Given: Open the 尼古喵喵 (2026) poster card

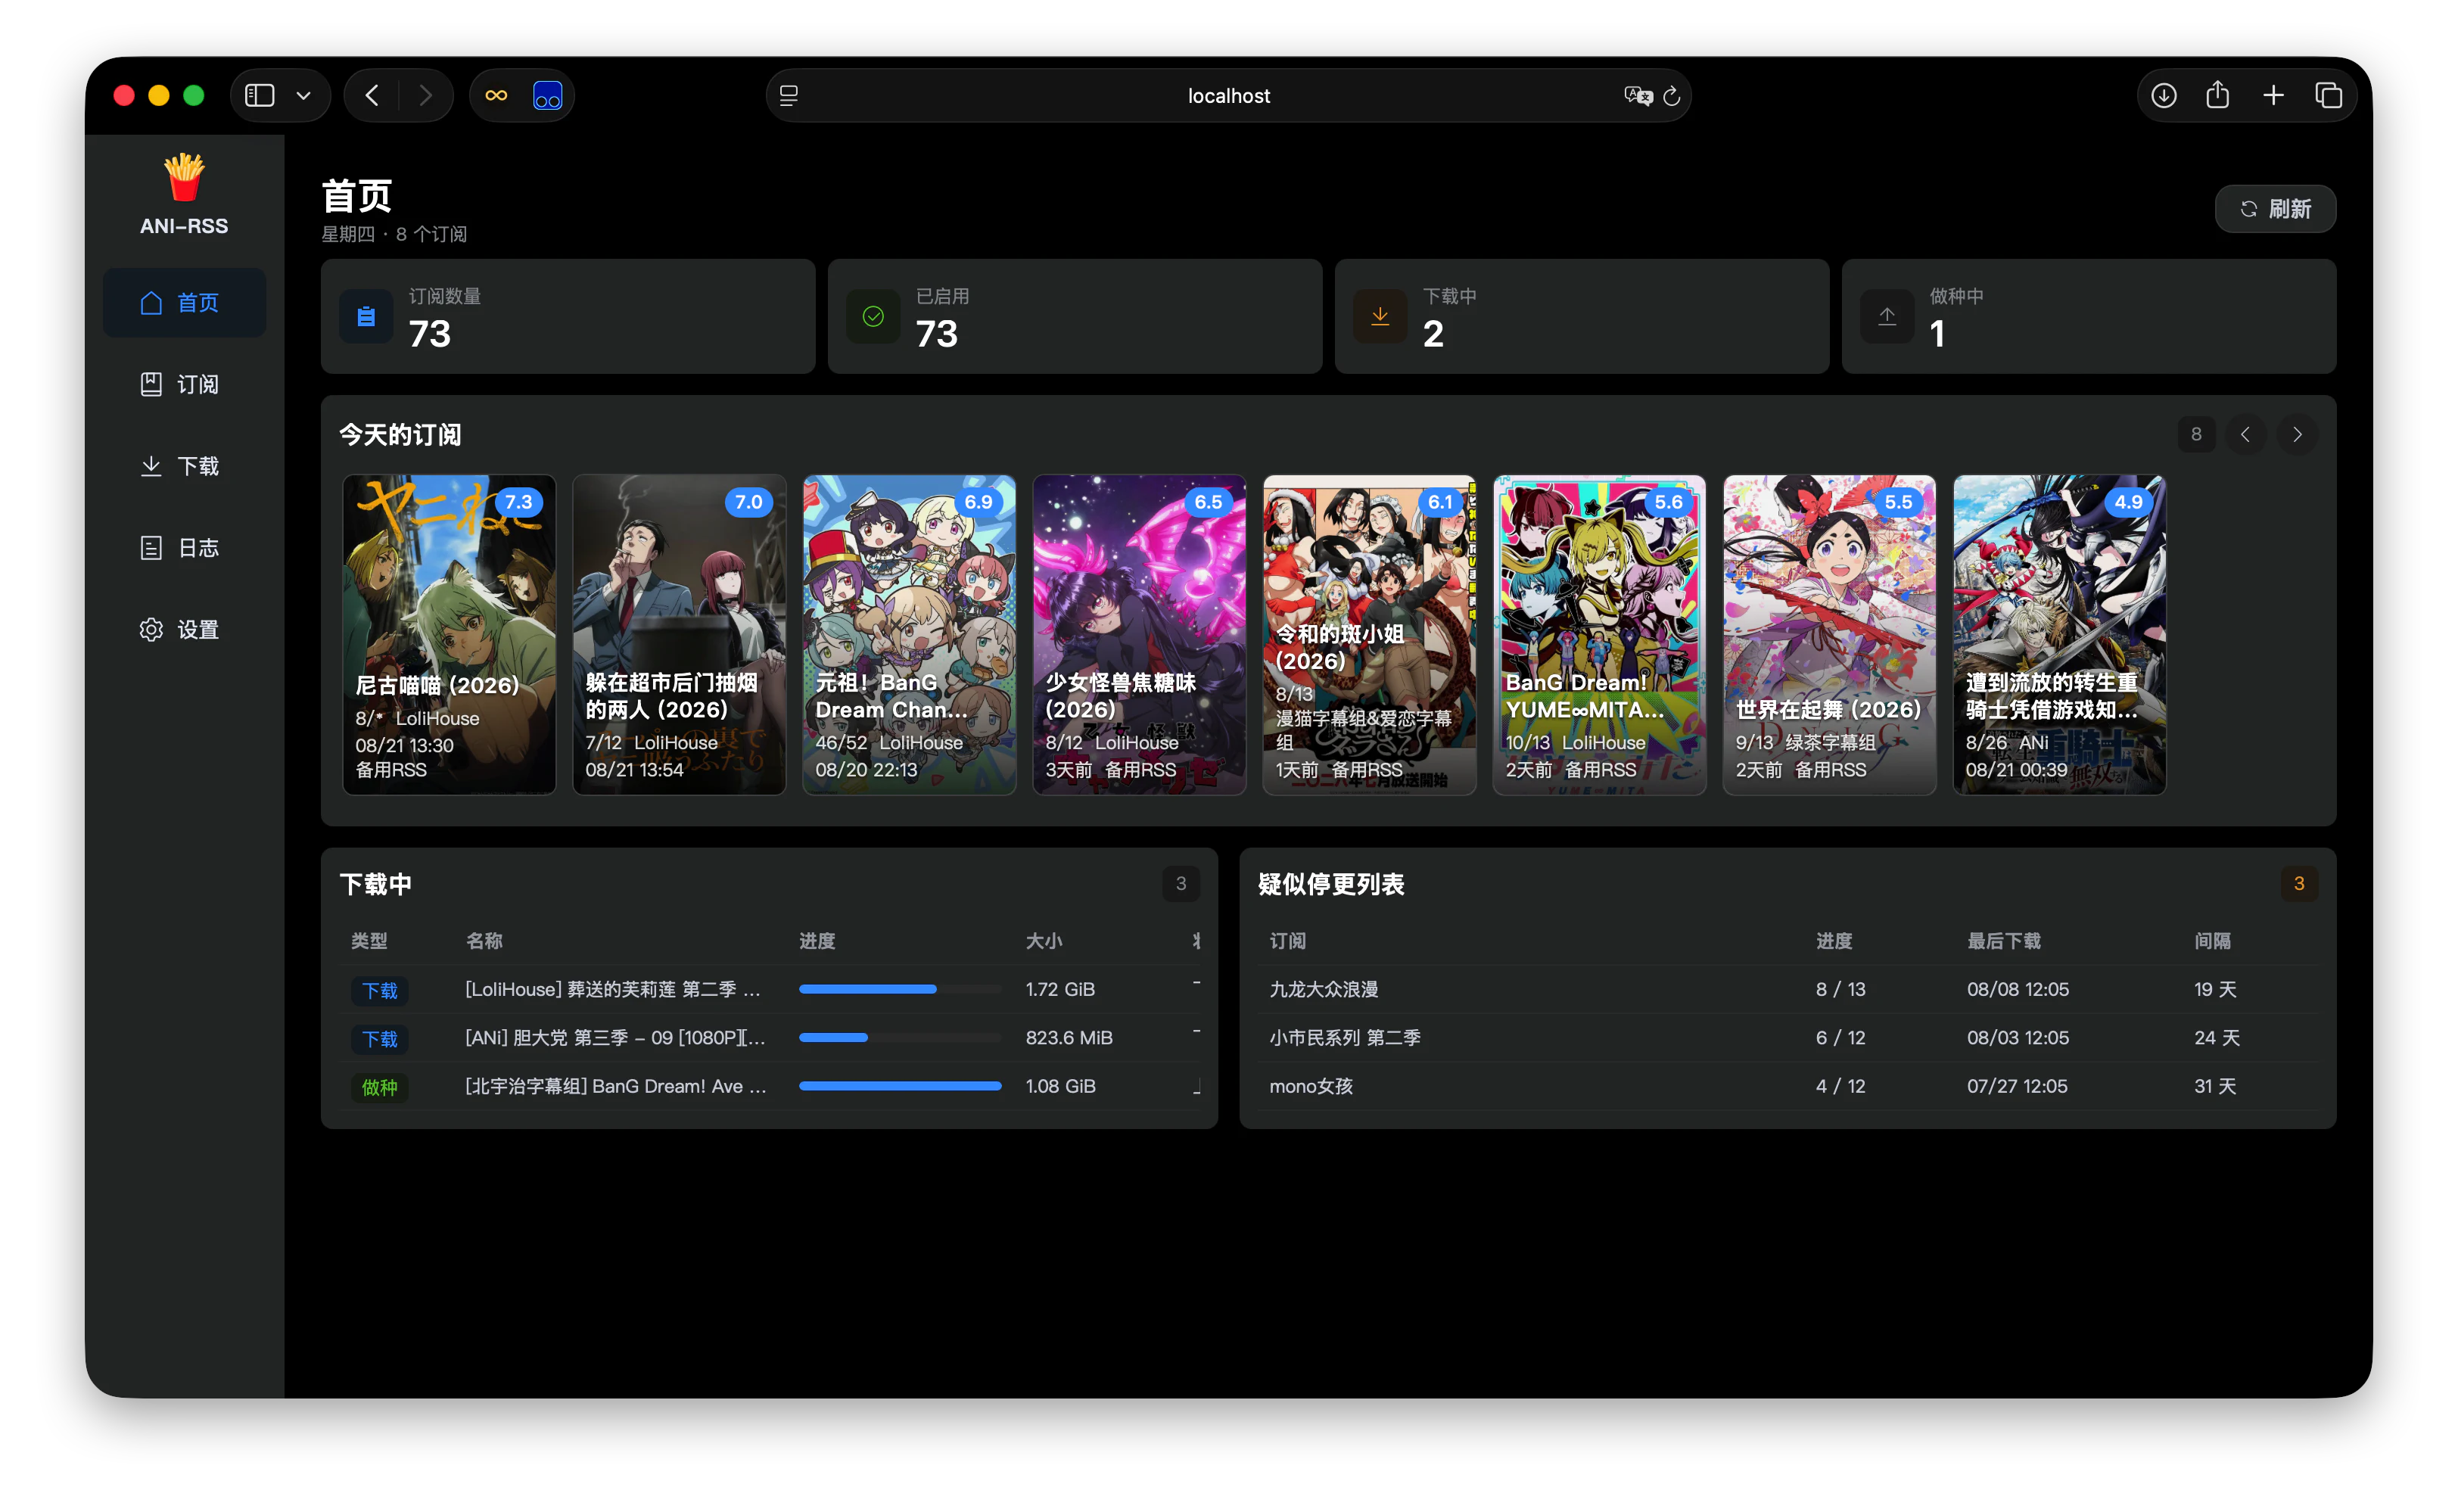Looking at the screenshot, I should 449,635.
